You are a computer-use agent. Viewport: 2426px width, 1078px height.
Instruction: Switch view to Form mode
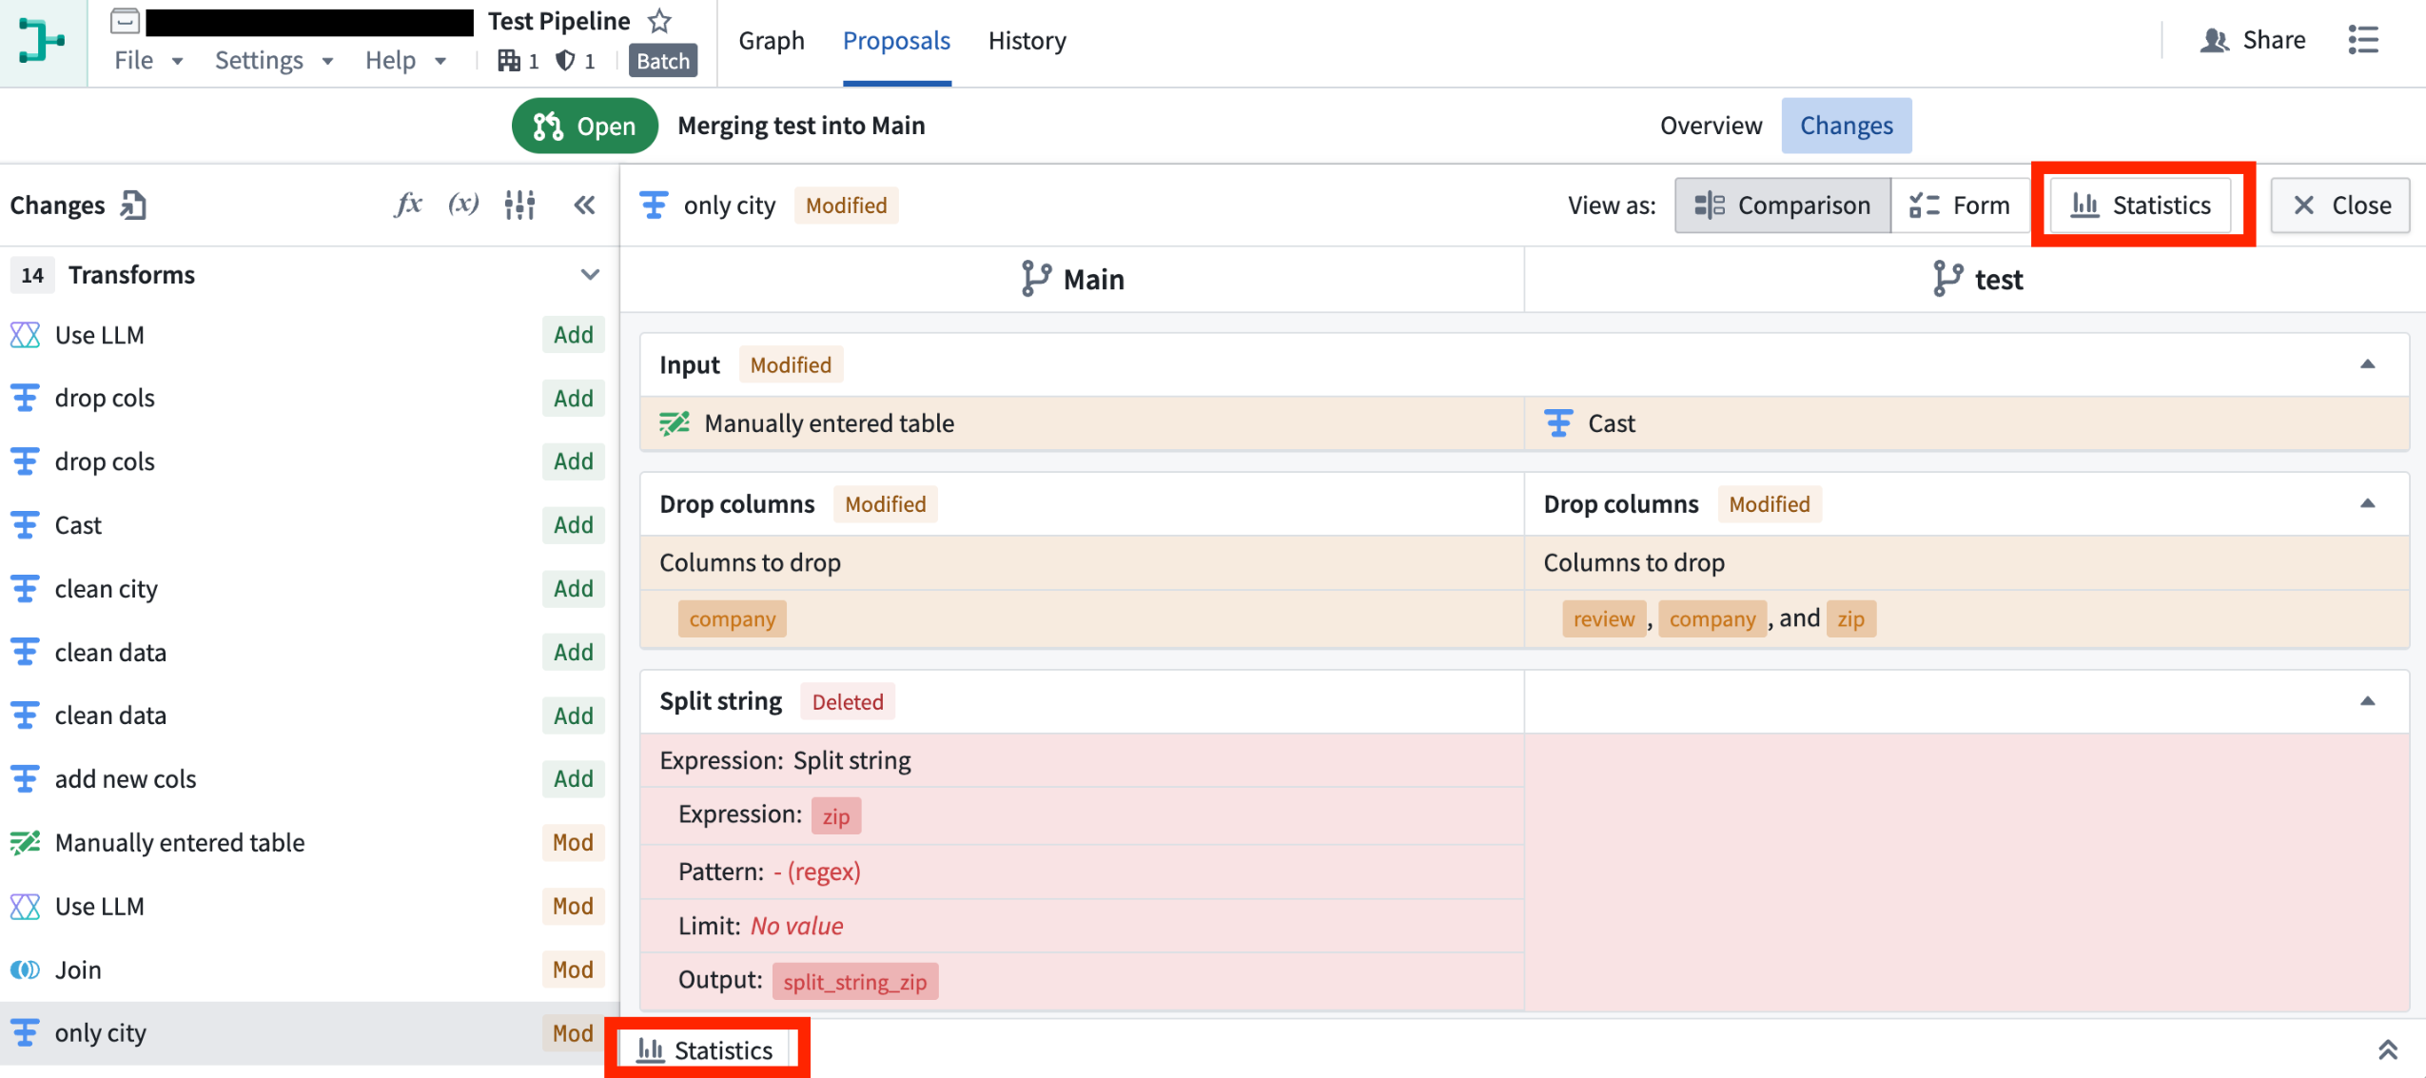point(1960,205)
